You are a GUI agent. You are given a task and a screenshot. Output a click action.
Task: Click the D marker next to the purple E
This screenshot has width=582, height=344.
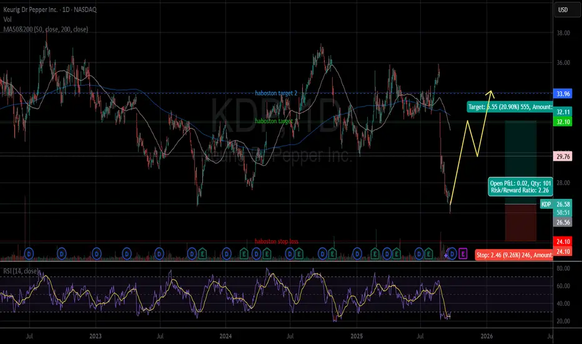pos(451,254)
